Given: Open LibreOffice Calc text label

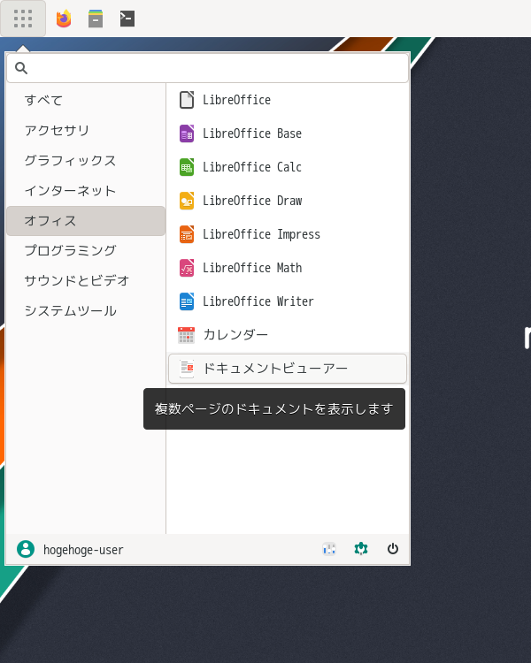Looking at the screenshot, I should click(252, 167).
